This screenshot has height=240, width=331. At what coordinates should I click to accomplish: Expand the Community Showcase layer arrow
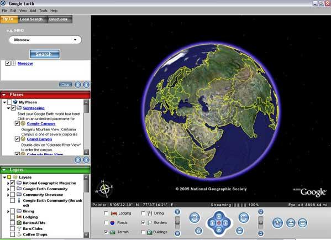8,195
